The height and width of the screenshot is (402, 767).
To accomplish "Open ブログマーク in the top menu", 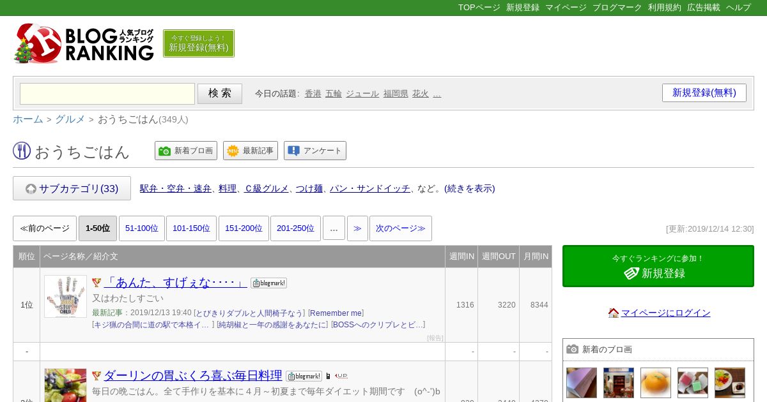I will pos(617,8).
